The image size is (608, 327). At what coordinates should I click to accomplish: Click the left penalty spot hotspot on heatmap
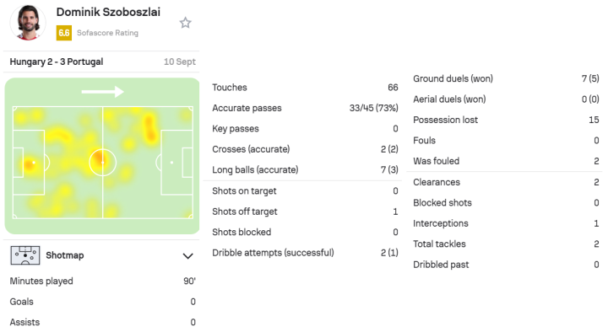pyautogui.click(x=30, y=163)
